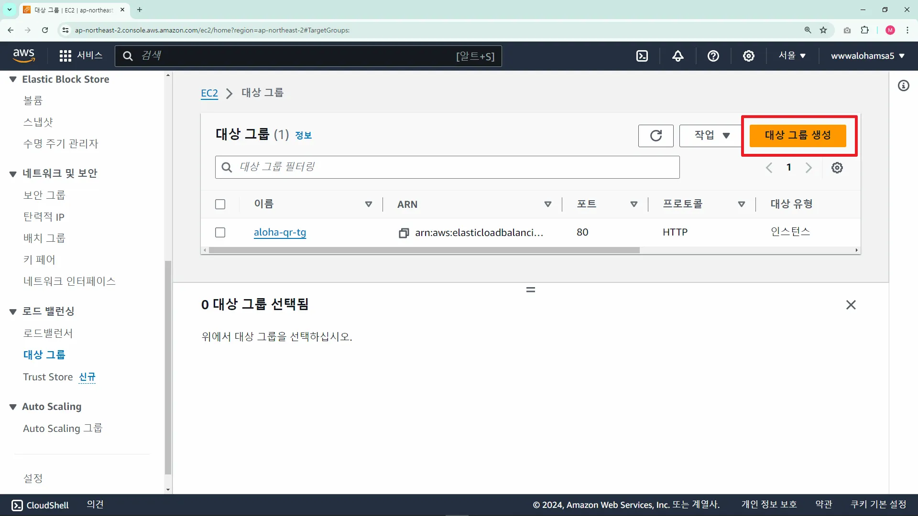918x516 pixels.
Task: Close the target group details panel
Action: (x=851, y=305)
